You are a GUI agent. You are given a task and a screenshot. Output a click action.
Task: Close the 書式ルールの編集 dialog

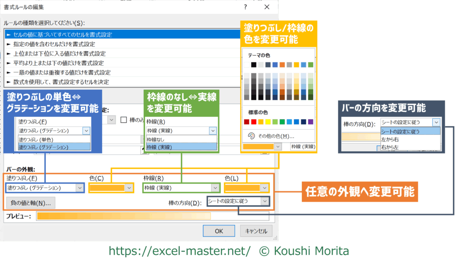[x=267, y=7]
